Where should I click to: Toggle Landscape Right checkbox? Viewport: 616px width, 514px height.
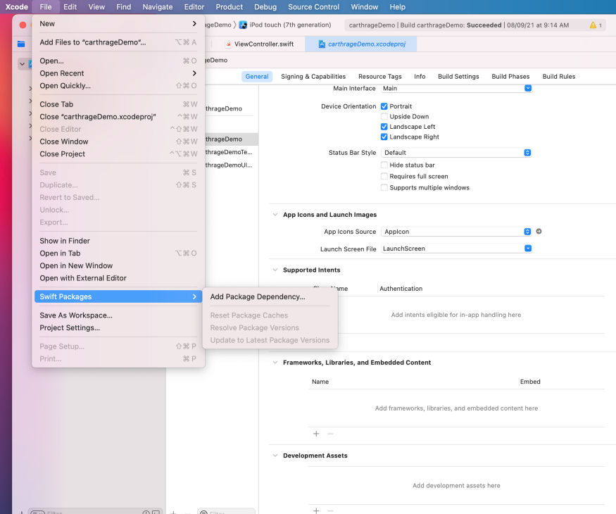coord(384,137)
